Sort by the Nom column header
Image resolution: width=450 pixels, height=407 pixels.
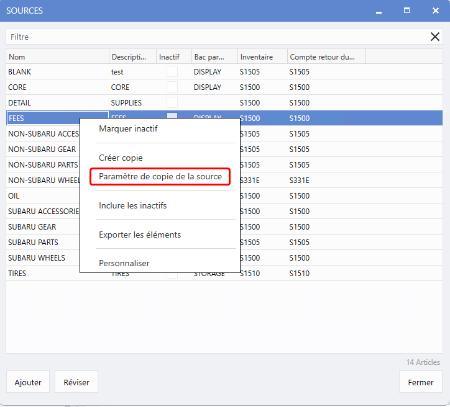coord(57,57)
